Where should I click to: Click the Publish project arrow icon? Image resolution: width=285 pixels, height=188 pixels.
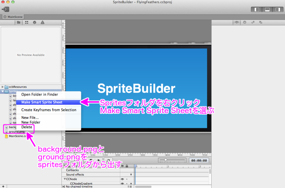[5, 9]
